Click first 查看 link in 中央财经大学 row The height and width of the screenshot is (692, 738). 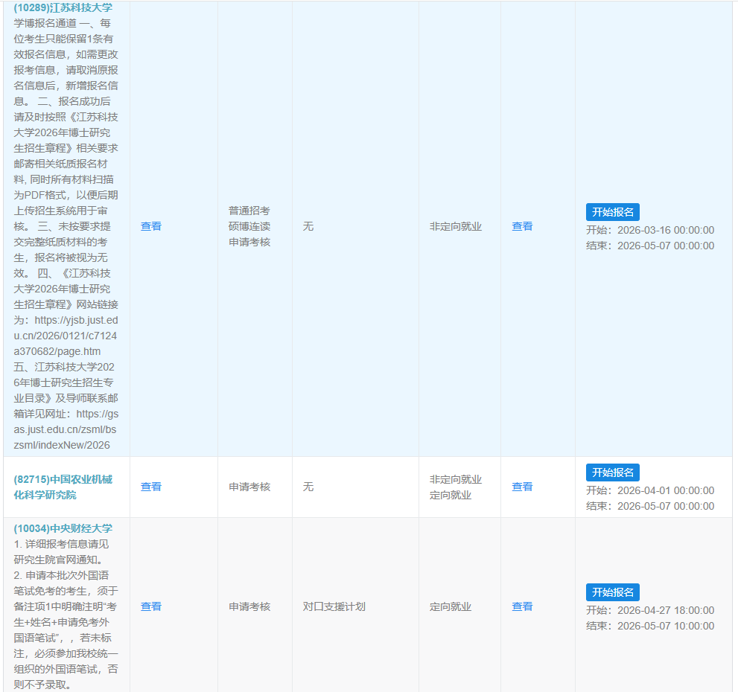click(x=151, y=606)
